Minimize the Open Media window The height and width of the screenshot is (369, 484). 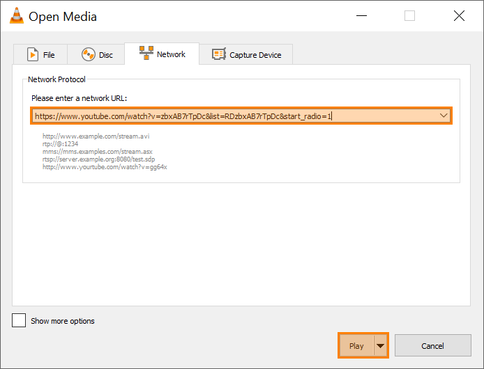pos(361,16)
